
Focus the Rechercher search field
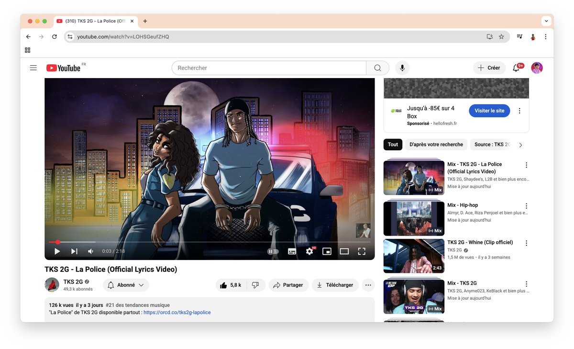(x=269, y=68)
